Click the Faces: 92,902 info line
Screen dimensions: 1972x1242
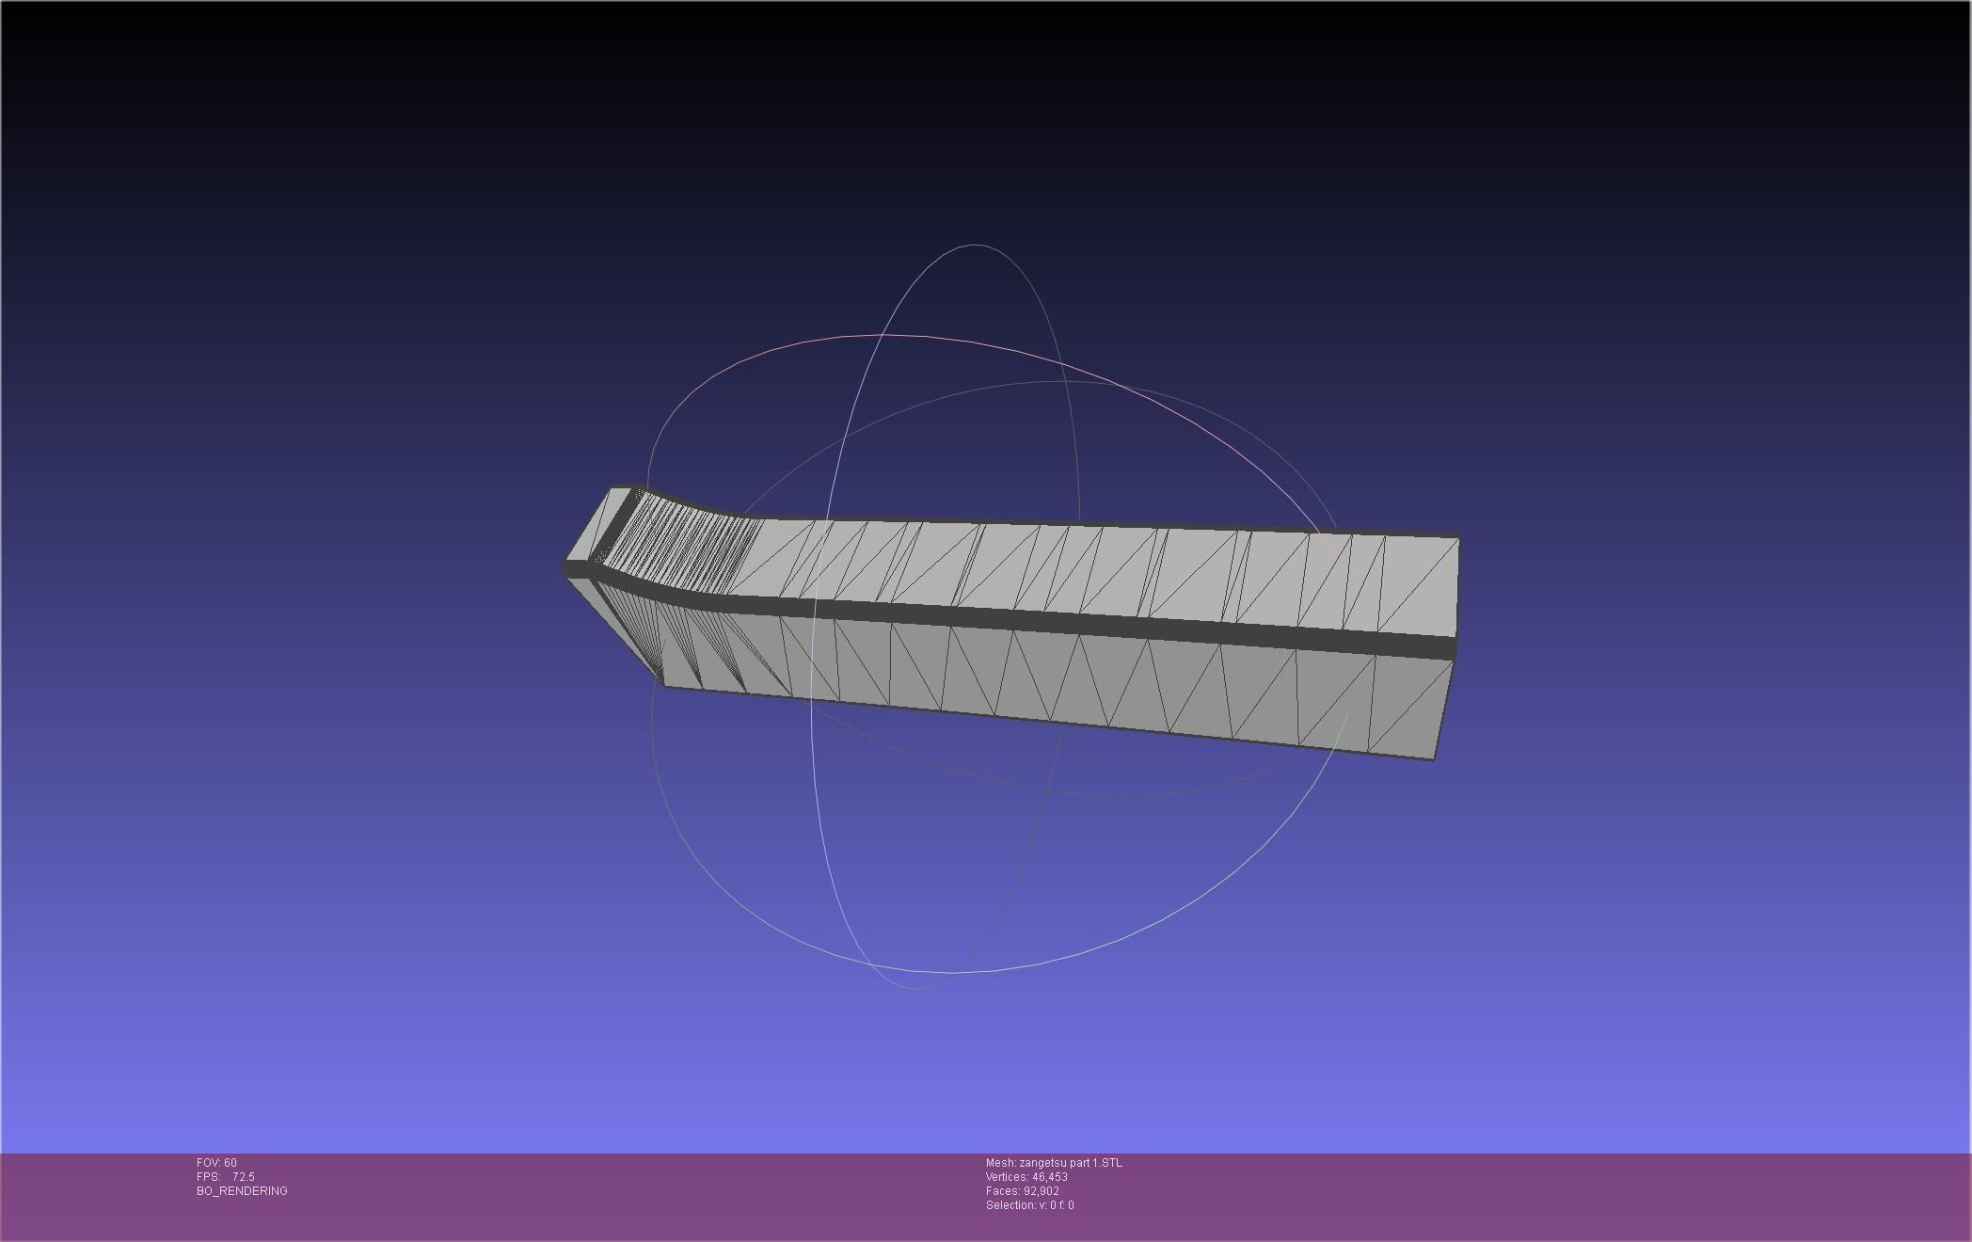click(1023, 1191)
